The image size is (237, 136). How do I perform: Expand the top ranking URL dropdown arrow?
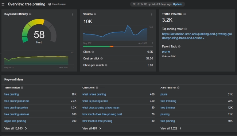[204, 38]
